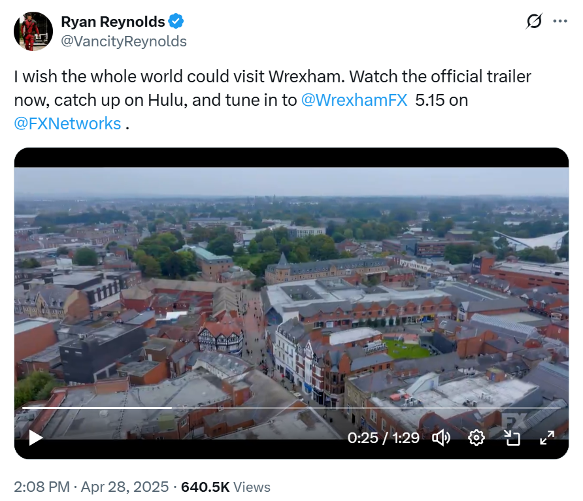Click the 0:25 / 1:29 time display

tap(383, 438)
